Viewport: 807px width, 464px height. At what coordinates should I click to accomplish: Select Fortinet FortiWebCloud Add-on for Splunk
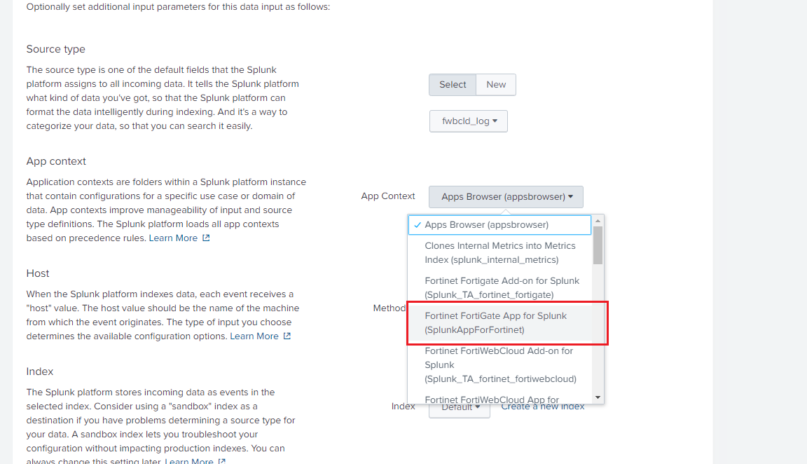coord(499,365)
